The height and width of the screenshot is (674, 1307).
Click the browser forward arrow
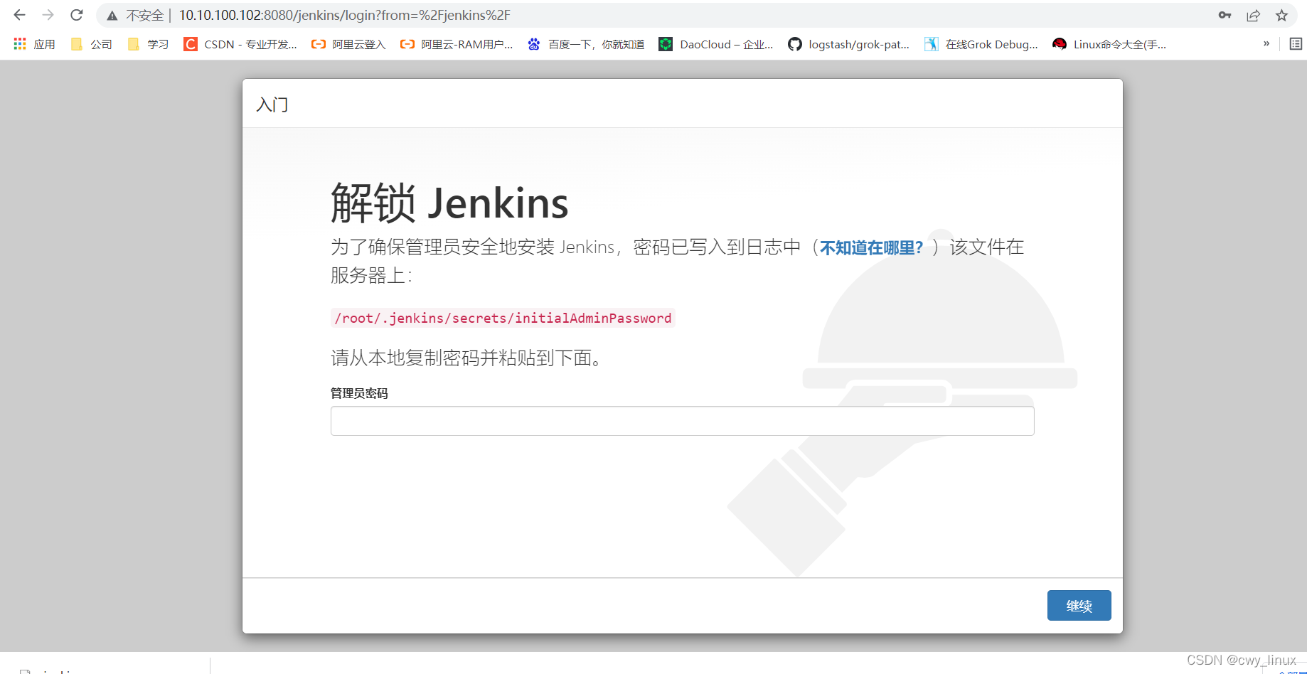[48, 15]
